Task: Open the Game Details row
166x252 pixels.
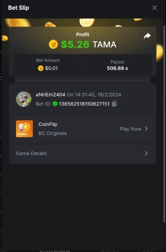Action: click(x=82, y=153)
